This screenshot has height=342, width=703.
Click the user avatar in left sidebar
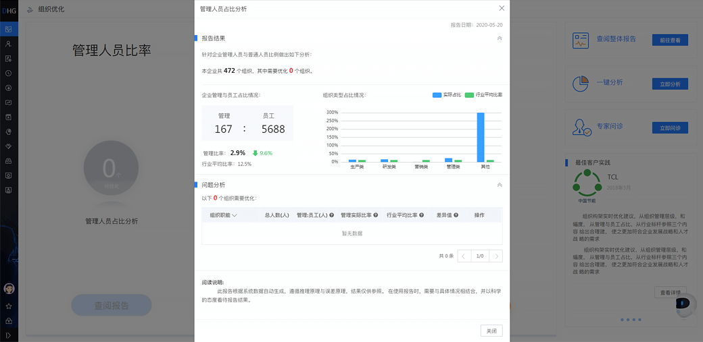pos(9,289)
